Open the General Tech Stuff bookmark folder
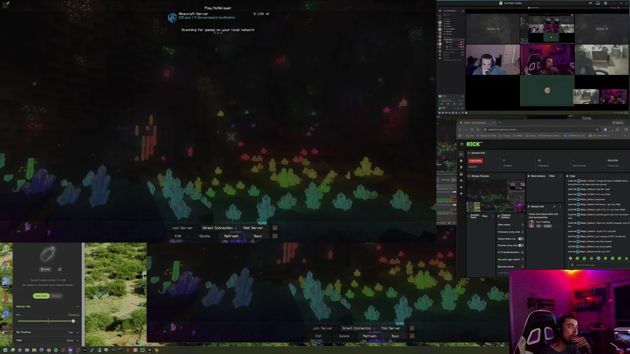 (x=486, y=136)
